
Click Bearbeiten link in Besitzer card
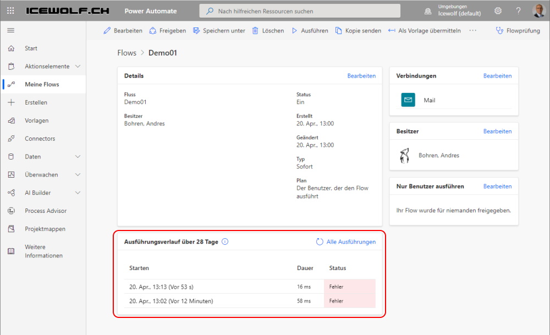497,131
